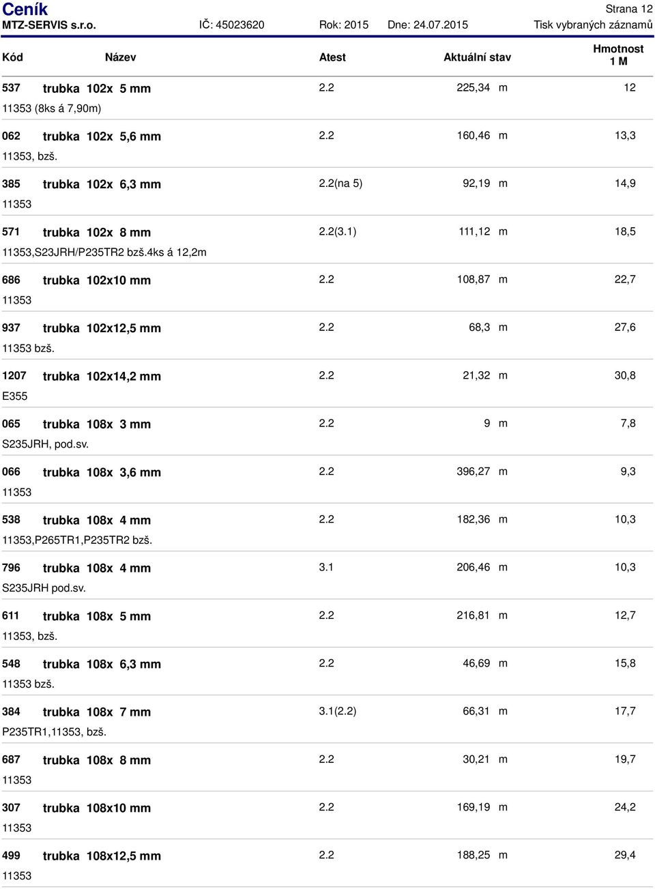Click stock value 396,27 m

482,471
